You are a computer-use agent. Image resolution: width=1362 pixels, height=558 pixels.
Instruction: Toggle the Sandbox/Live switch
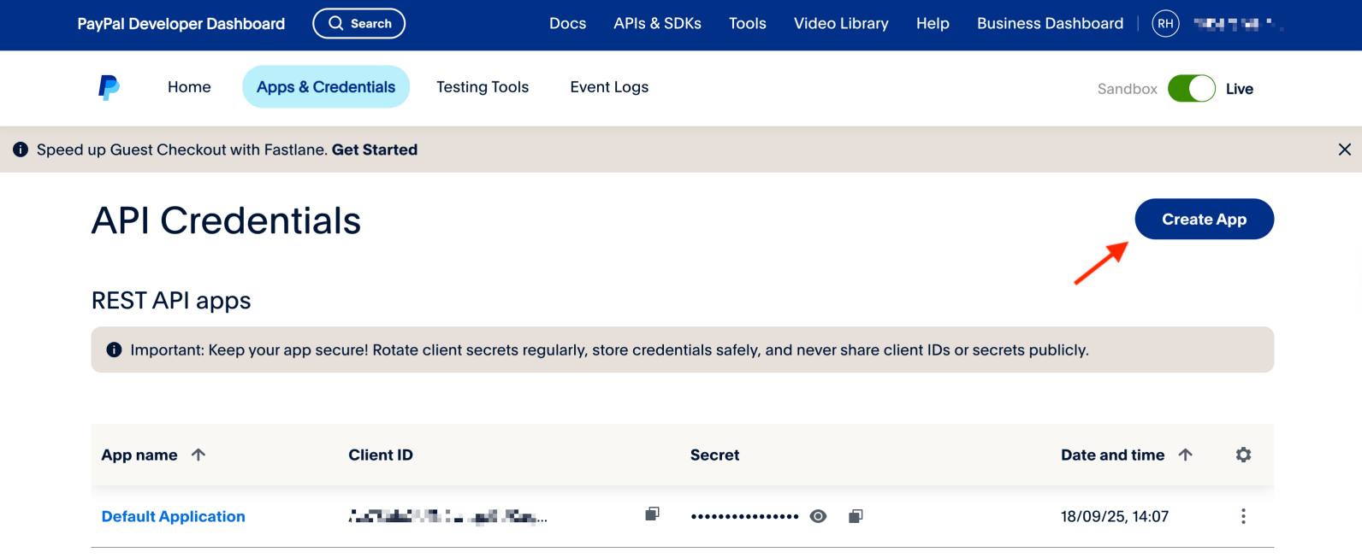(1191, 88)
